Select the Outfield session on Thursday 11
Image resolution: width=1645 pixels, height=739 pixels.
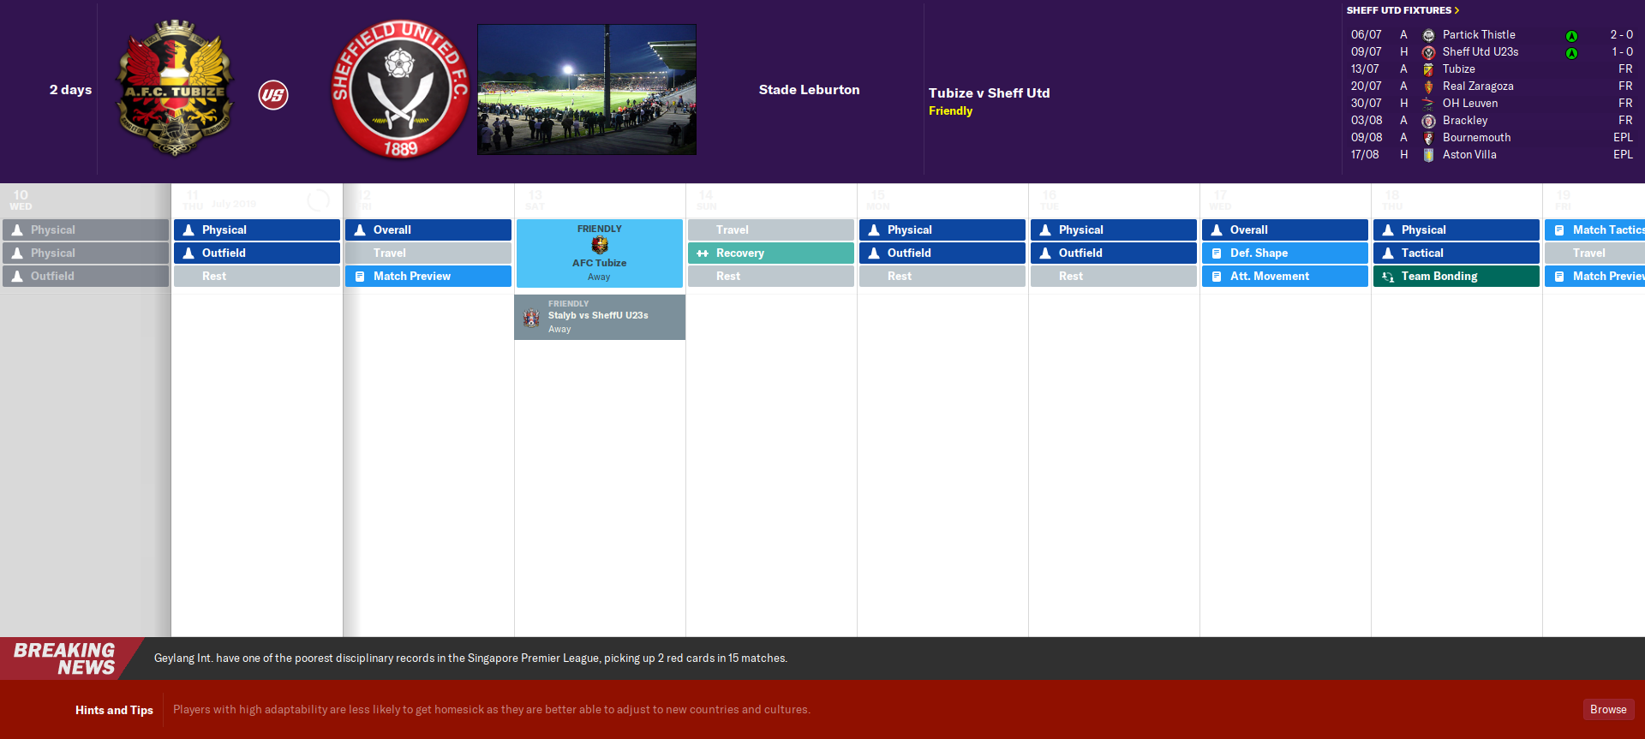click(x=257, y=253)
